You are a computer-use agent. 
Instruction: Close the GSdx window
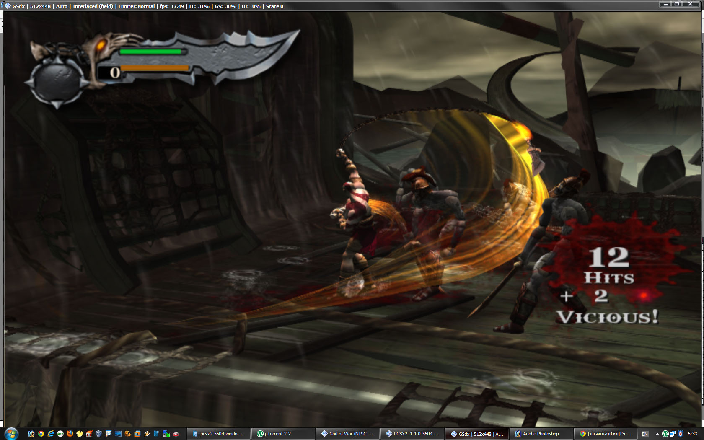[x=691, y=4]
